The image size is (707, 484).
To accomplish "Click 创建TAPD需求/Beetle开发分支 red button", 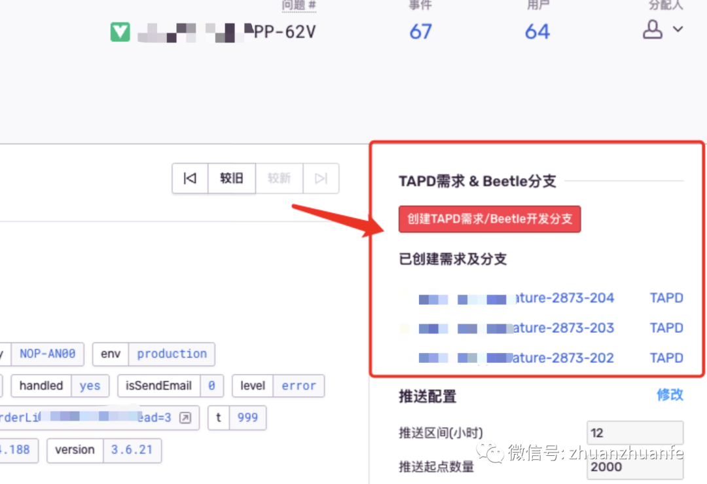I will (x=490, y=219).
